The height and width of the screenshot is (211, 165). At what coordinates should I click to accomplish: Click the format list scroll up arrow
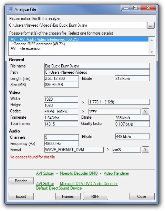(x=152, y=40)
